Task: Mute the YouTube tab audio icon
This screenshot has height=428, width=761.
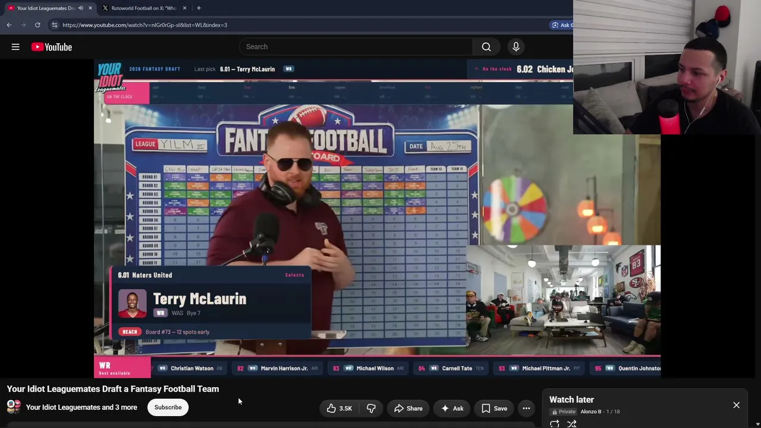Action: (x=81, y=8)
